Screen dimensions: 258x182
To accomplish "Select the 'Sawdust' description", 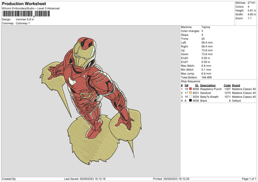I will coord(206,93).
